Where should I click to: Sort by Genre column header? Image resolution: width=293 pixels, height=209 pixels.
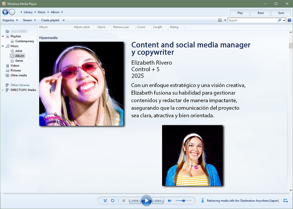click(104, 27)
